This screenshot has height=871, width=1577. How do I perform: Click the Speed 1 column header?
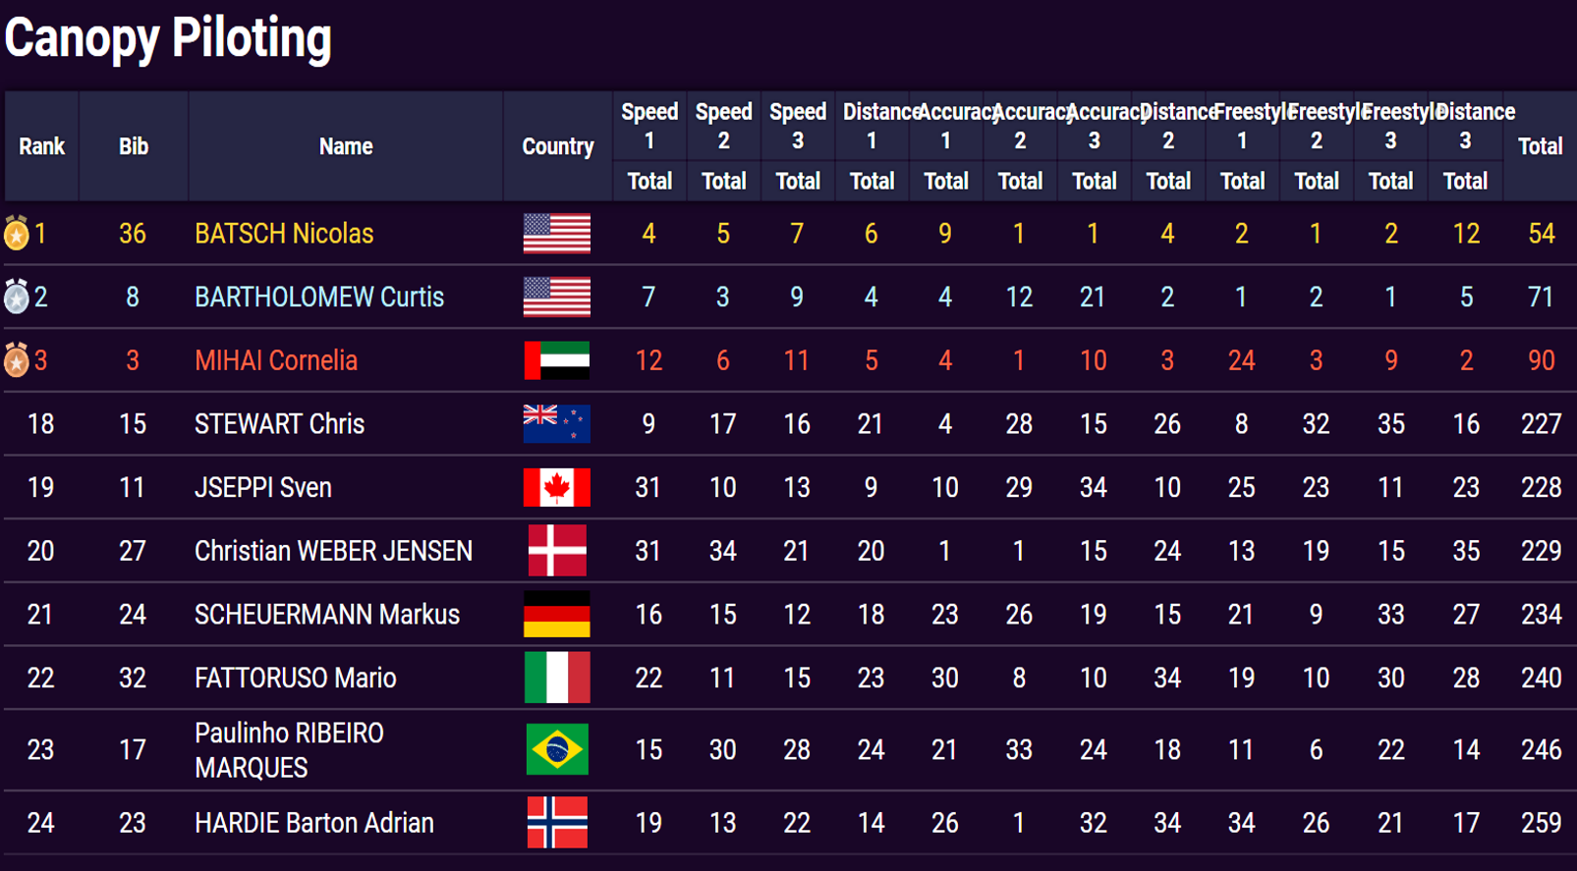(649, 127)
